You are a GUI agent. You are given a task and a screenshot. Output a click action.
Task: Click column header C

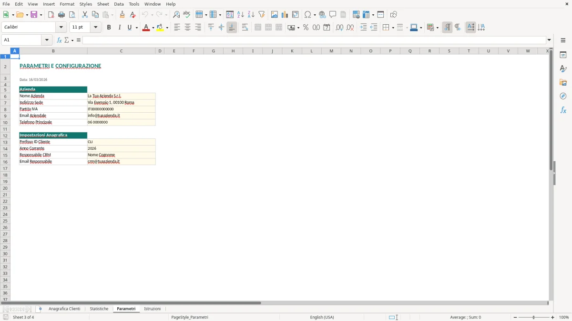pyautogui.click(x=121, y=51)
